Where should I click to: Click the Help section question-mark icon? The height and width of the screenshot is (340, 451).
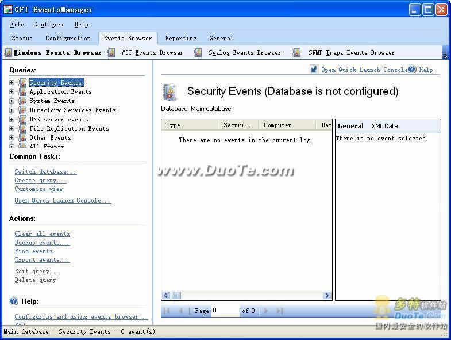coord(14,301)
